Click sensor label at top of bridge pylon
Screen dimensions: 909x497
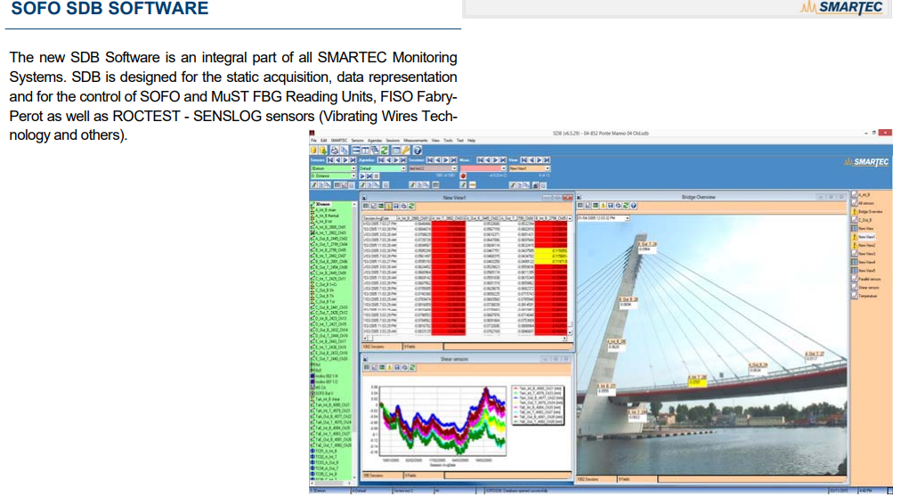tap(647, 246)
